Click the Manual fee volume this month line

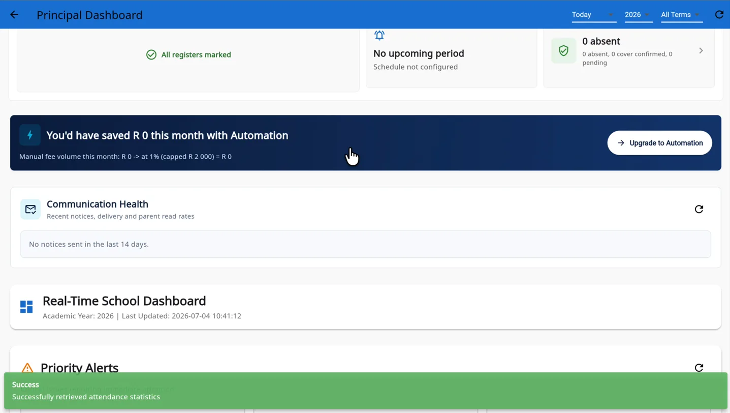125,156
